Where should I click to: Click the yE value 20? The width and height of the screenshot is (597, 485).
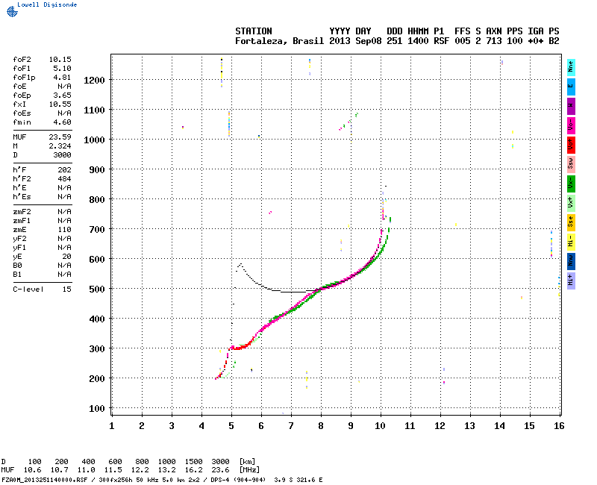coord(66,257)
